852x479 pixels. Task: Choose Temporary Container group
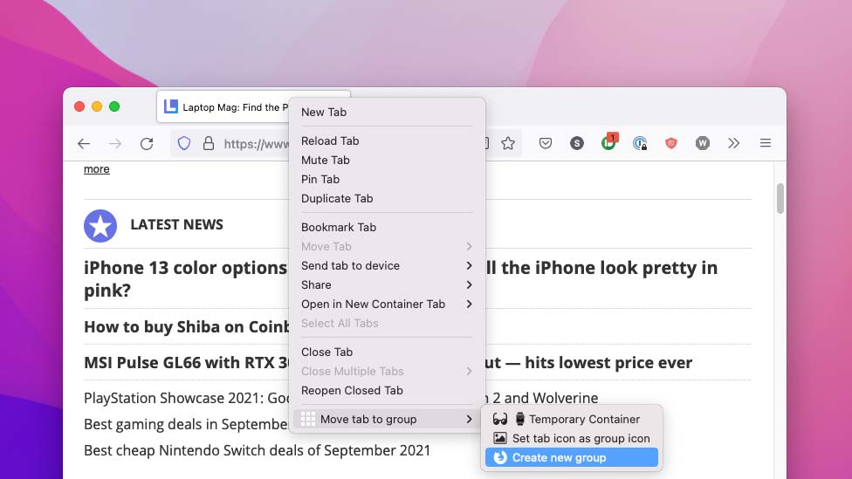pos(572,419)
